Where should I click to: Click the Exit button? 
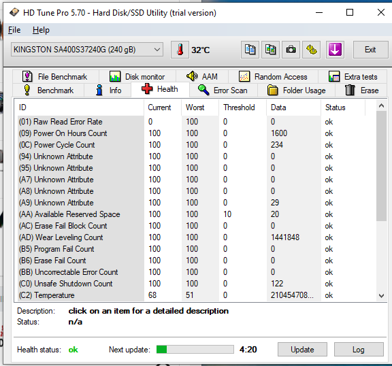pyautogui.click(x=370, y=50)
